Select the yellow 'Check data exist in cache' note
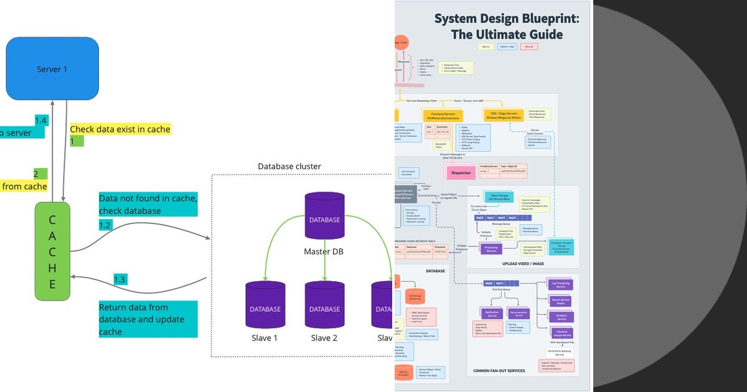 tap(120, 129)
